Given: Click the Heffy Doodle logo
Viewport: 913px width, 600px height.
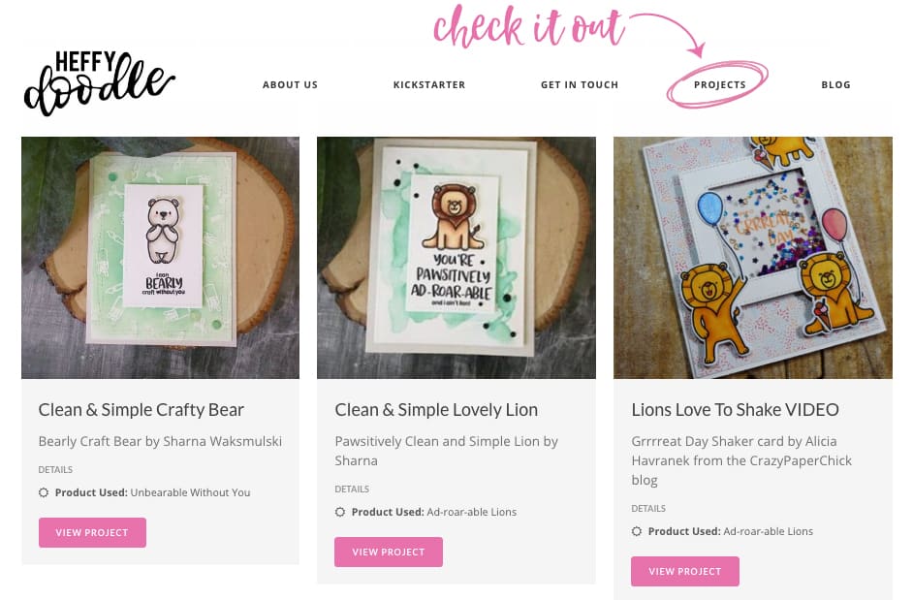Looking at the screenshot, I should (99, 82).
